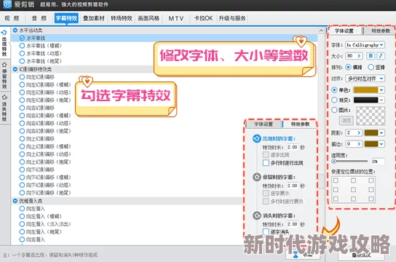Select 渐变 gradient color radio
The height and width of the screenshot is (262, 396).
pyautogui.click(x=334, y=100)
